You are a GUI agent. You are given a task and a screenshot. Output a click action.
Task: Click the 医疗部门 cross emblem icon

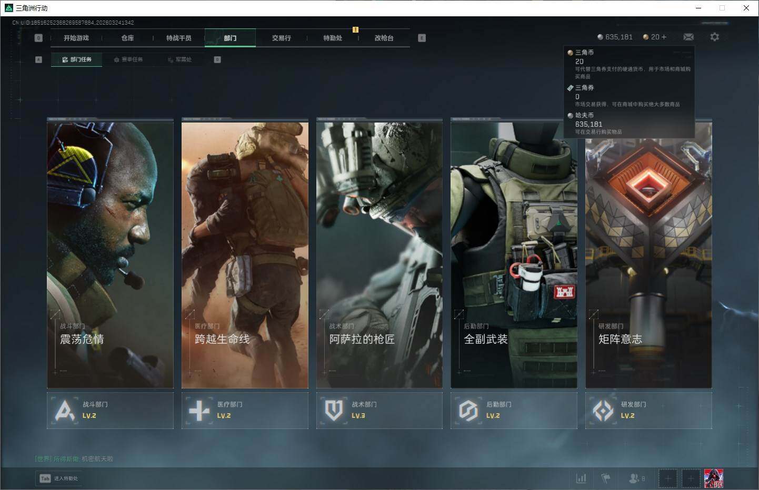coord(199,411)
